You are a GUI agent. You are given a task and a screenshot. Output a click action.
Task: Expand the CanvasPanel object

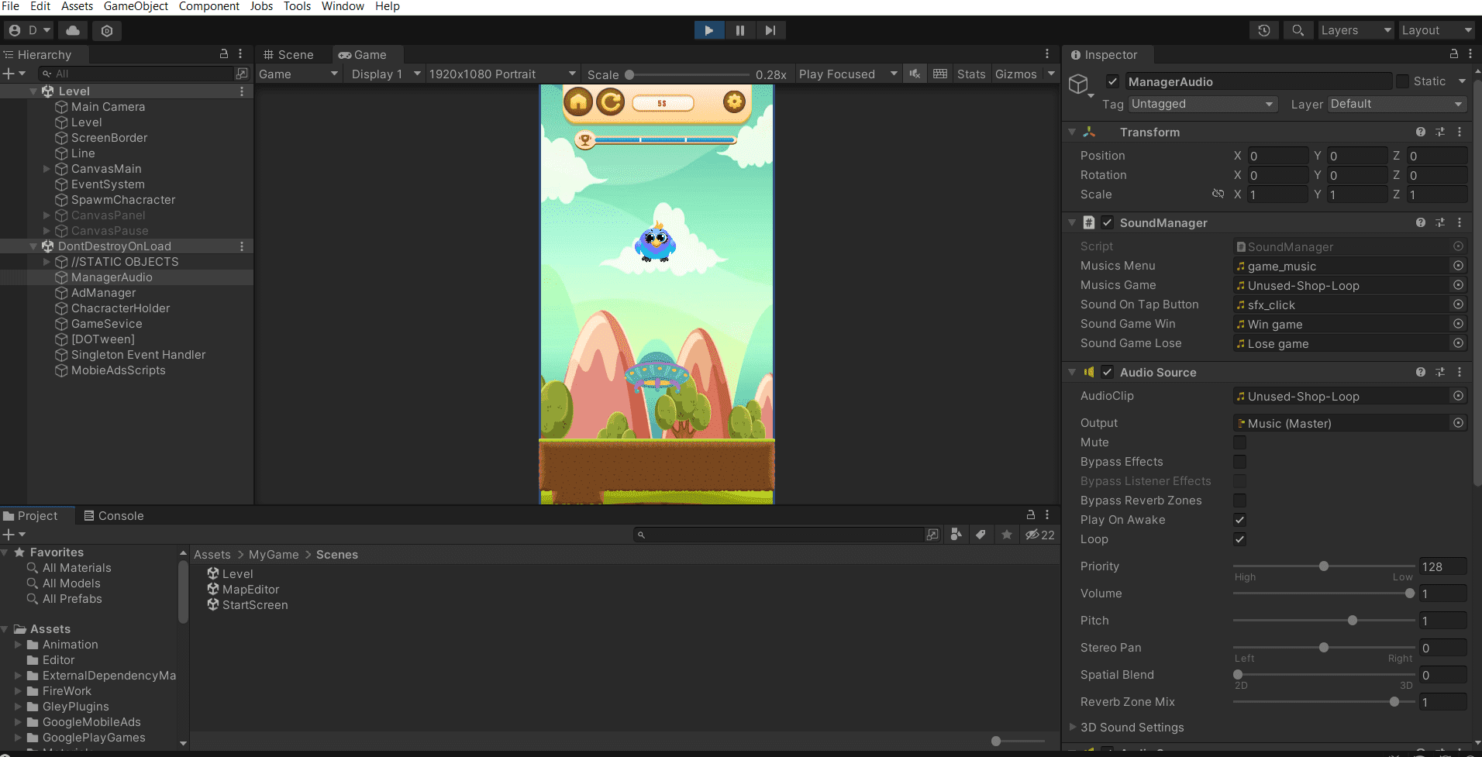[x=47, y=215]
